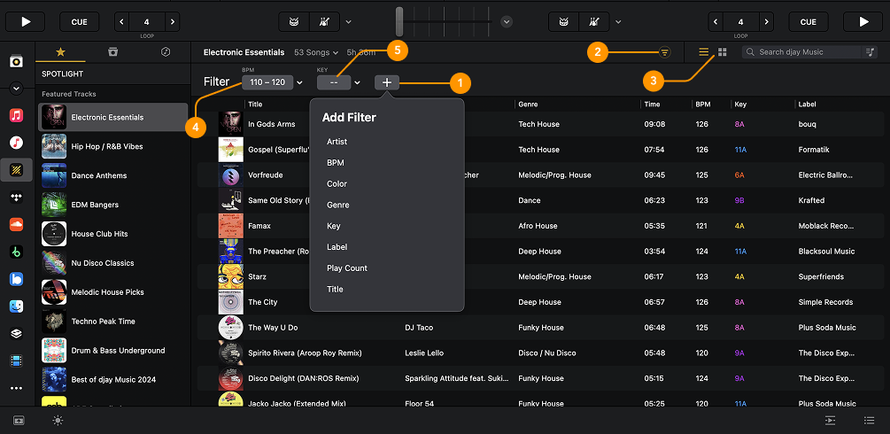Switch to the crate box tab
The image size is (890, 434).
[113, 51]
